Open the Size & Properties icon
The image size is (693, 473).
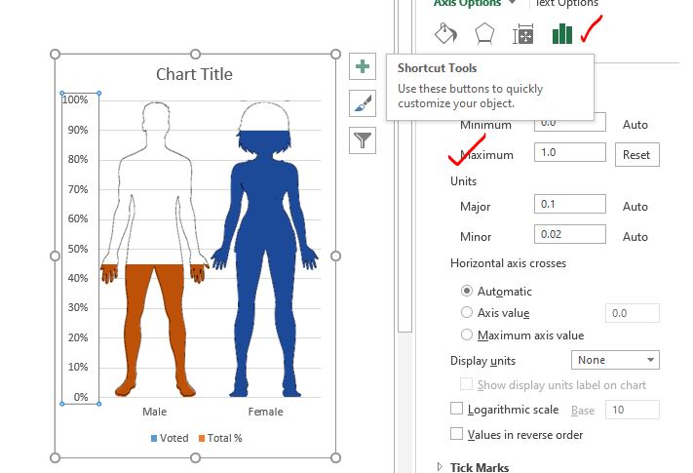(522, 34)
